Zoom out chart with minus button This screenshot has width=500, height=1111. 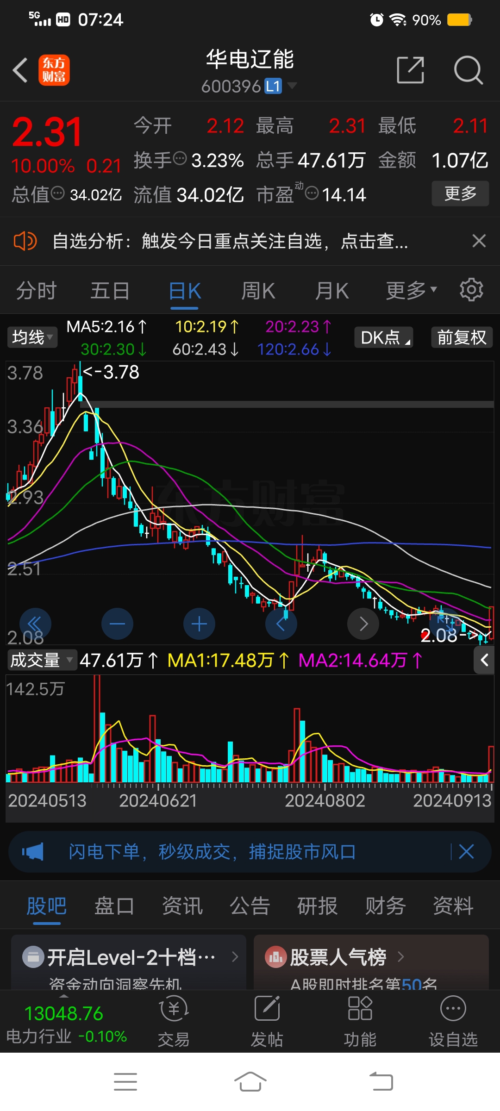[x=117, y=624]
